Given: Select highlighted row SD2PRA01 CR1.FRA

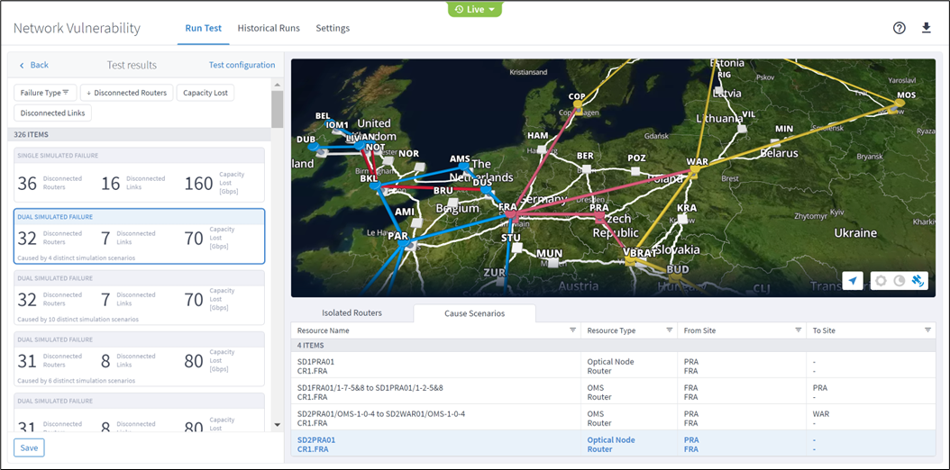Looking at the screenshot, I should point(613,443).
